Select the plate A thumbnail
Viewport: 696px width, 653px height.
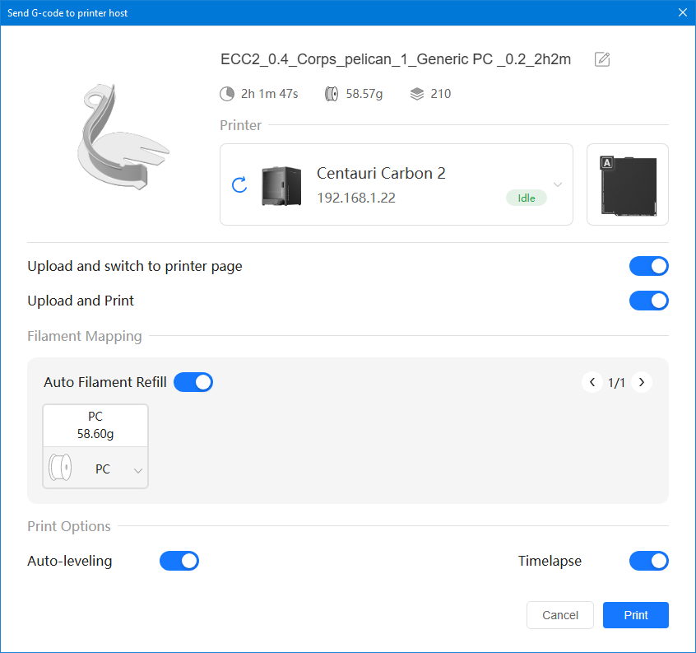click(x=628, y=184)
